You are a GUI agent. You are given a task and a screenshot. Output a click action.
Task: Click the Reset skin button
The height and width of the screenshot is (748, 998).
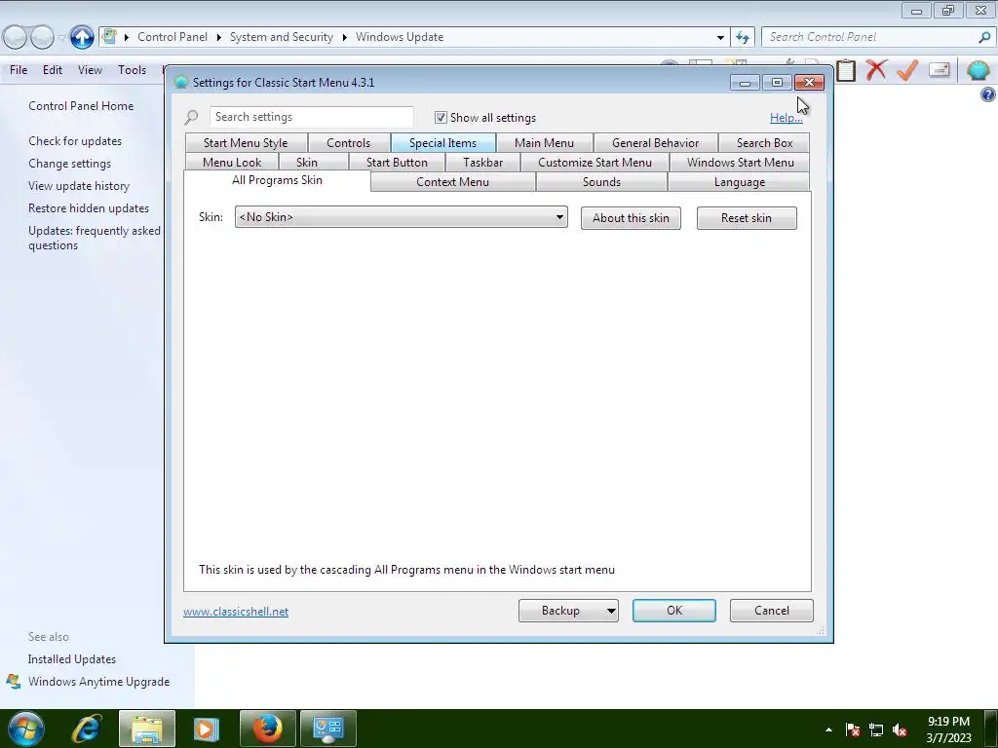coord(747,218)
